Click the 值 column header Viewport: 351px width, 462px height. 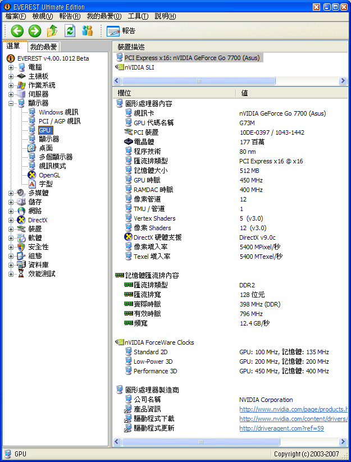coord(292,93)
